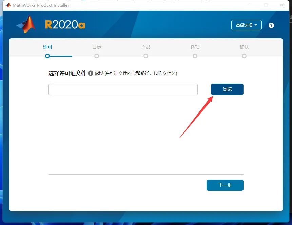Click the help question mark icon

pyautogui.click(x=271, y=25)
